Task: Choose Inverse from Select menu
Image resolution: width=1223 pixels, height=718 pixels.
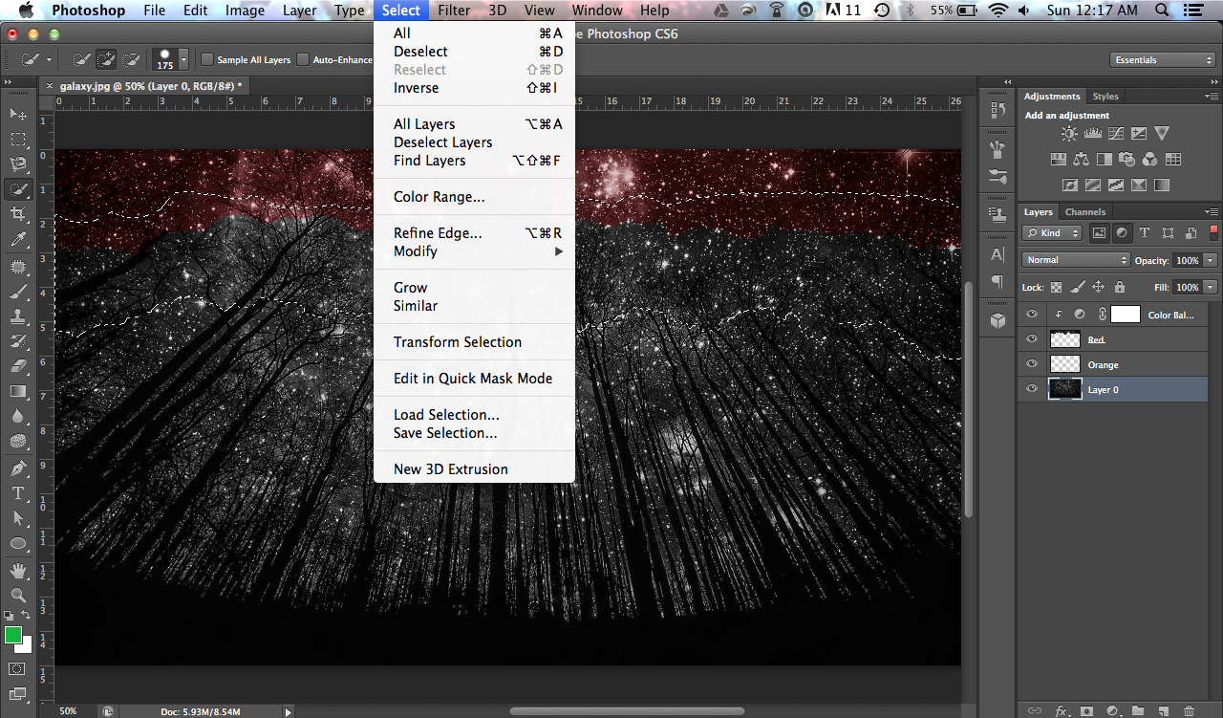Action: 474,88
